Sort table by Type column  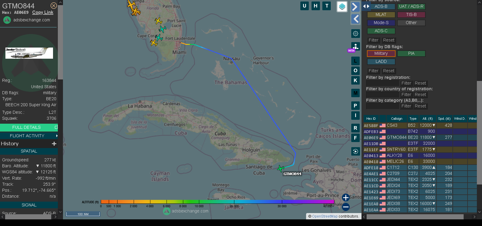point(413,119)
